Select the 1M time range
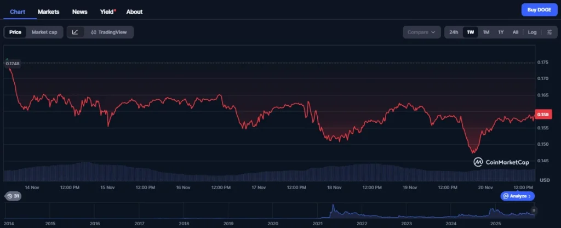This screenshot has width=561, height=228. click(486, 32)
